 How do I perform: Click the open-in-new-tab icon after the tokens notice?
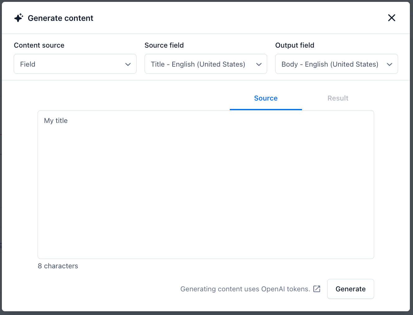(x=317, y=289)
